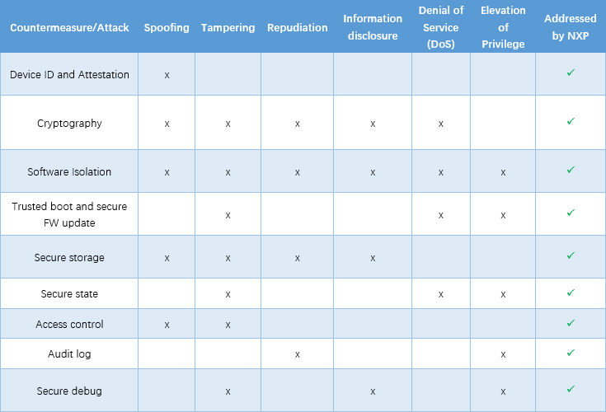Screen dimensions: 606x412
Task: Click the Secure debug green checkmark
Action: [571, 389]
